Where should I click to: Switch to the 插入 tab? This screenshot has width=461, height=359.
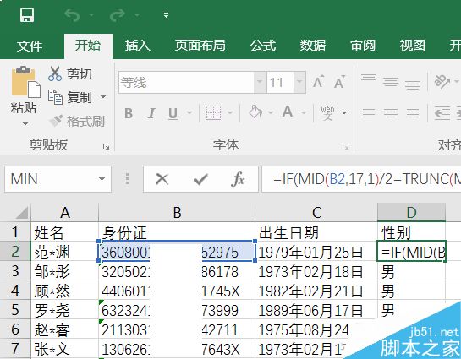coord(137,46)
